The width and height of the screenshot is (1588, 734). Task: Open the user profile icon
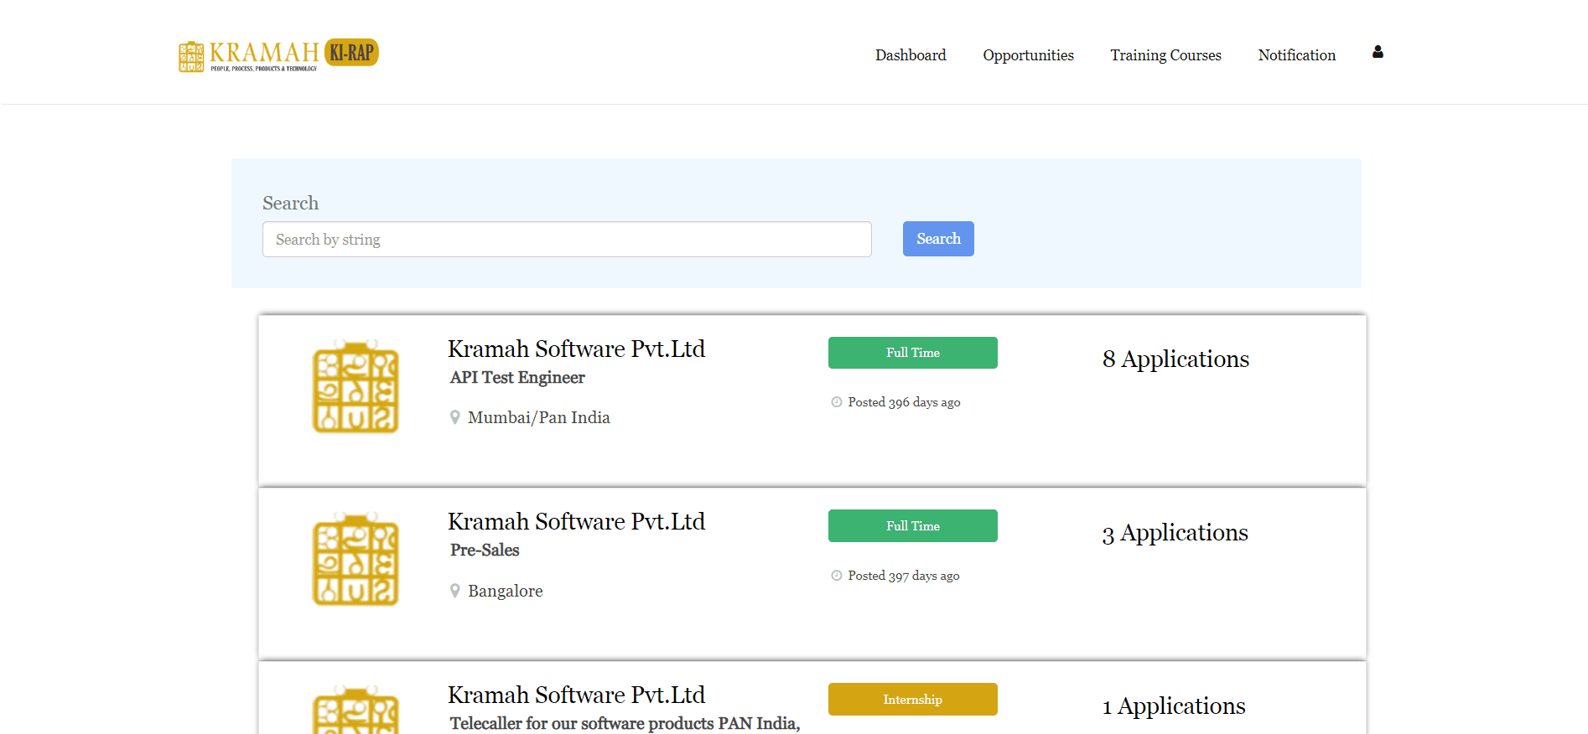[x=1378, y=52]
